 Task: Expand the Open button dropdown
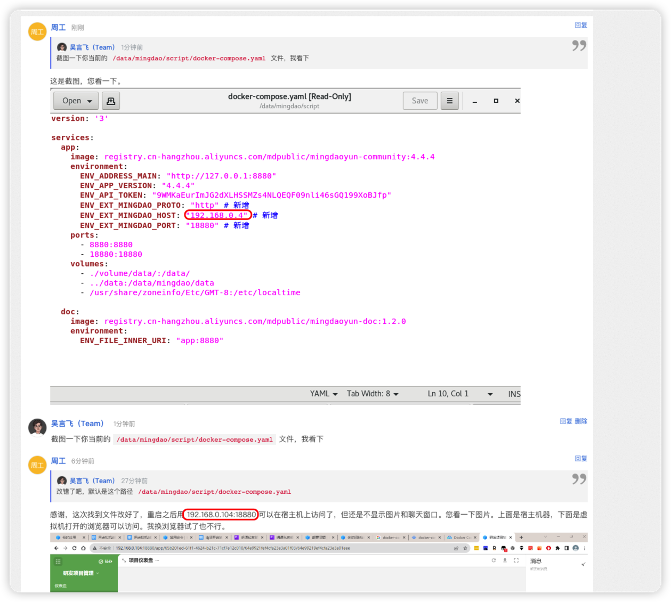[x=90, y=101]
